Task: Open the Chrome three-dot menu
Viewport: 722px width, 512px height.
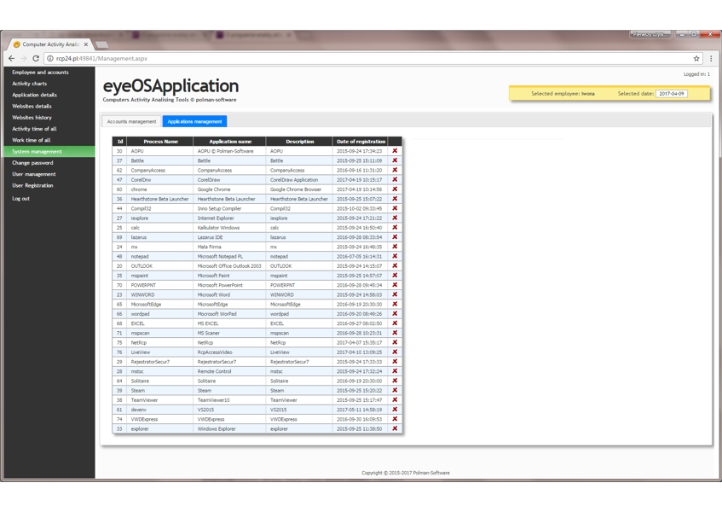Action: click(x=711, y=59)
